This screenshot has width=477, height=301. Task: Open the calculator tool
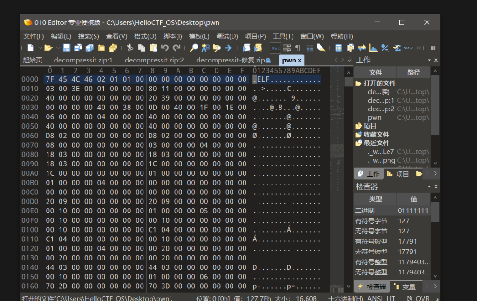tap(339, 48)
